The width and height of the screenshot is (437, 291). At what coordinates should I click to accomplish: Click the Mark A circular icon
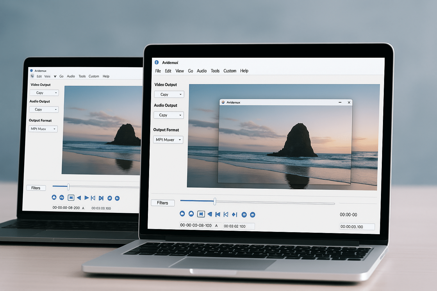coord(244,215)
